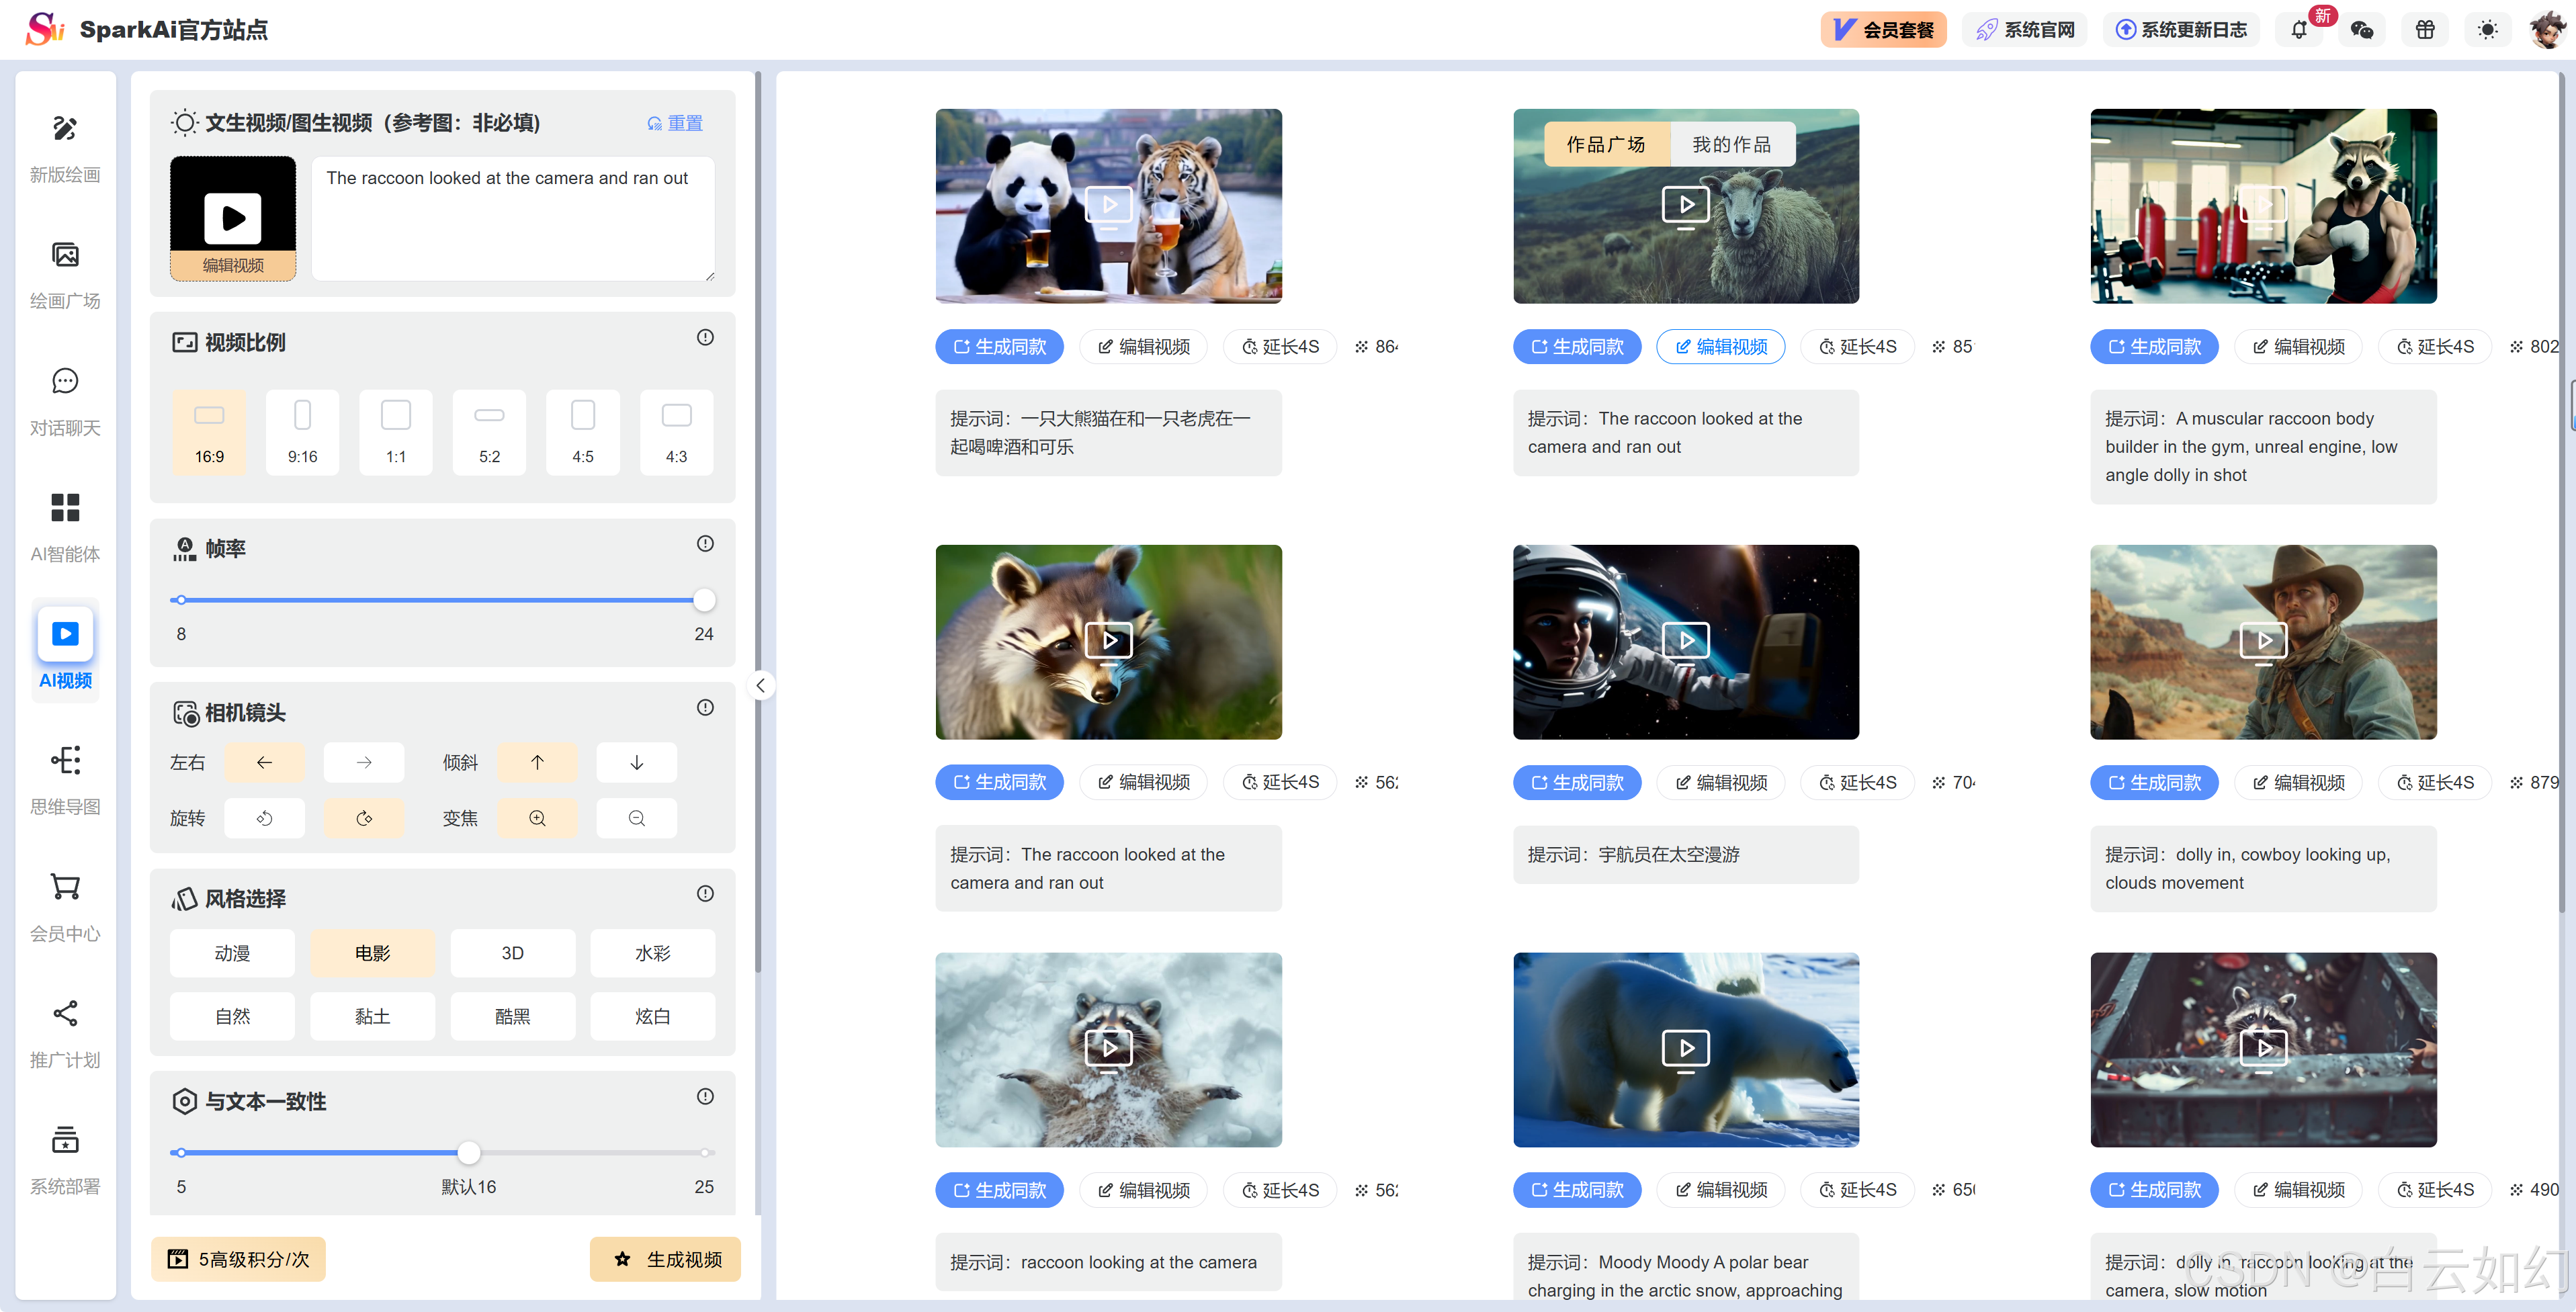Show info for 视频比例 section
This screenshot has height=1312, width=2576.
[x=705, y=338]
